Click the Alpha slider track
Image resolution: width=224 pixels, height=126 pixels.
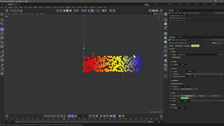tap(206, 101)
